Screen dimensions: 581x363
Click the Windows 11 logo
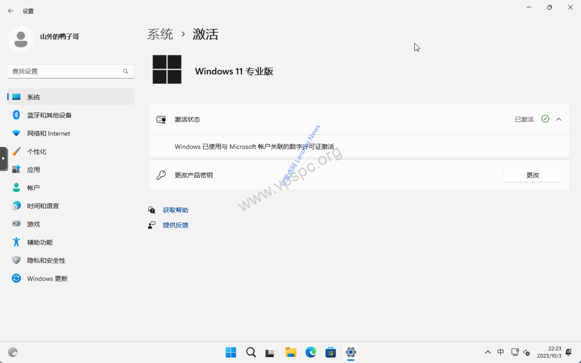[x=167, y=69]
